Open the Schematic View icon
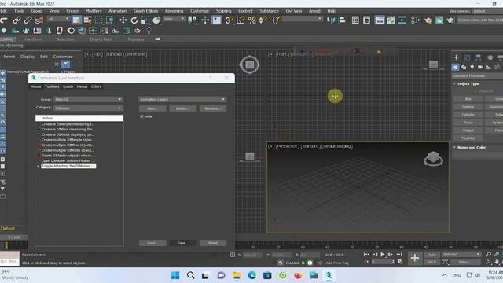This screenshot has width=503, height=283. tap(402, 20)
